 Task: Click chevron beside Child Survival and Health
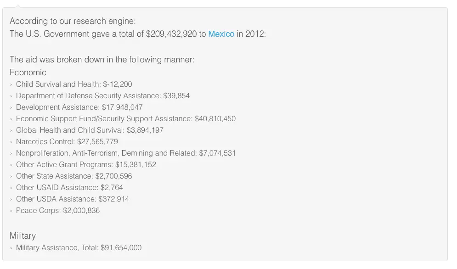(11, 84)
